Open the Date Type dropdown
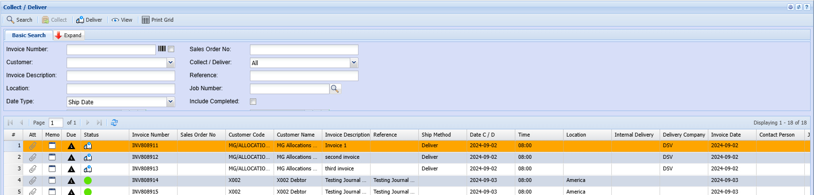 [170, 102]
